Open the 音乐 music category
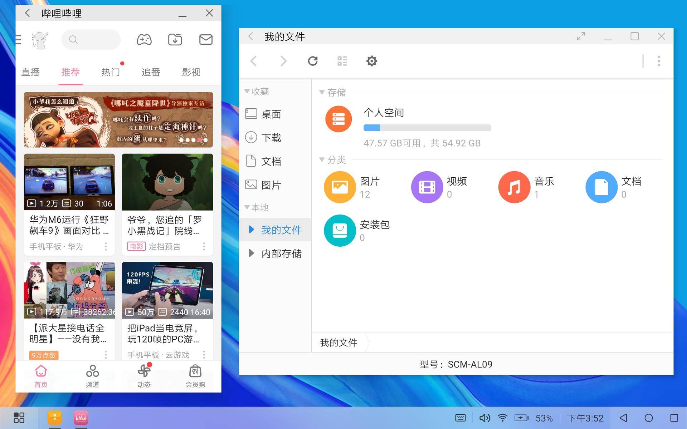 (x=514, y=187)
